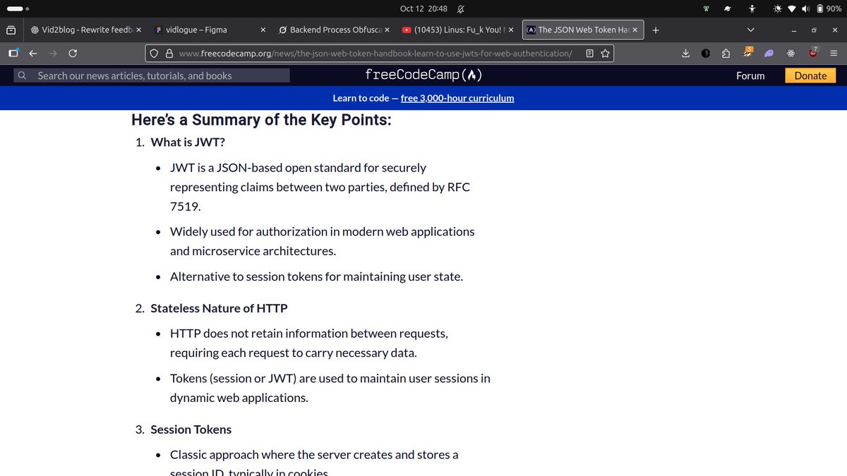Screen dimensions: 847x476
Task: Click the padlock site security icon
Action: coord(169,53)
